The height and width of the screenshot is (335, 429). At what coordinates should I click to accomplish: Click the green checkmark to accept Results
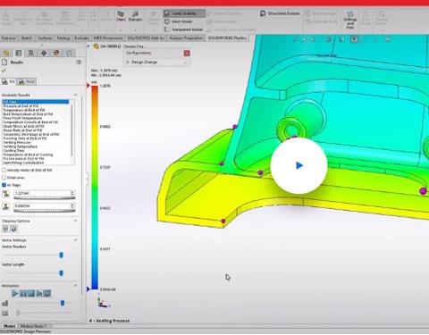[4, 71]
